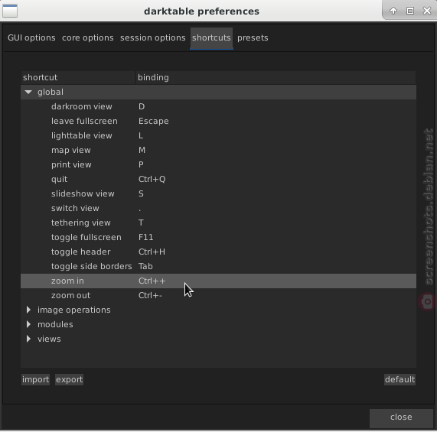The width and height of the screenshot is (437, 432).
Task: Click the window menu icon in title bar
Action: click(x=10, y=11)
